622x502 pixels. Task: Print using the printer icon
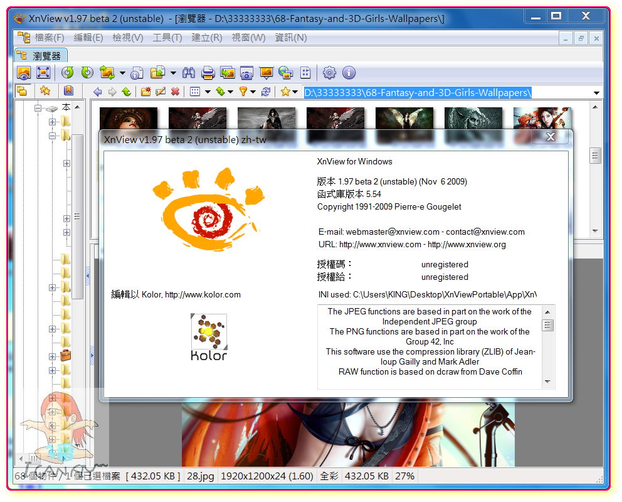coord(208,73)
